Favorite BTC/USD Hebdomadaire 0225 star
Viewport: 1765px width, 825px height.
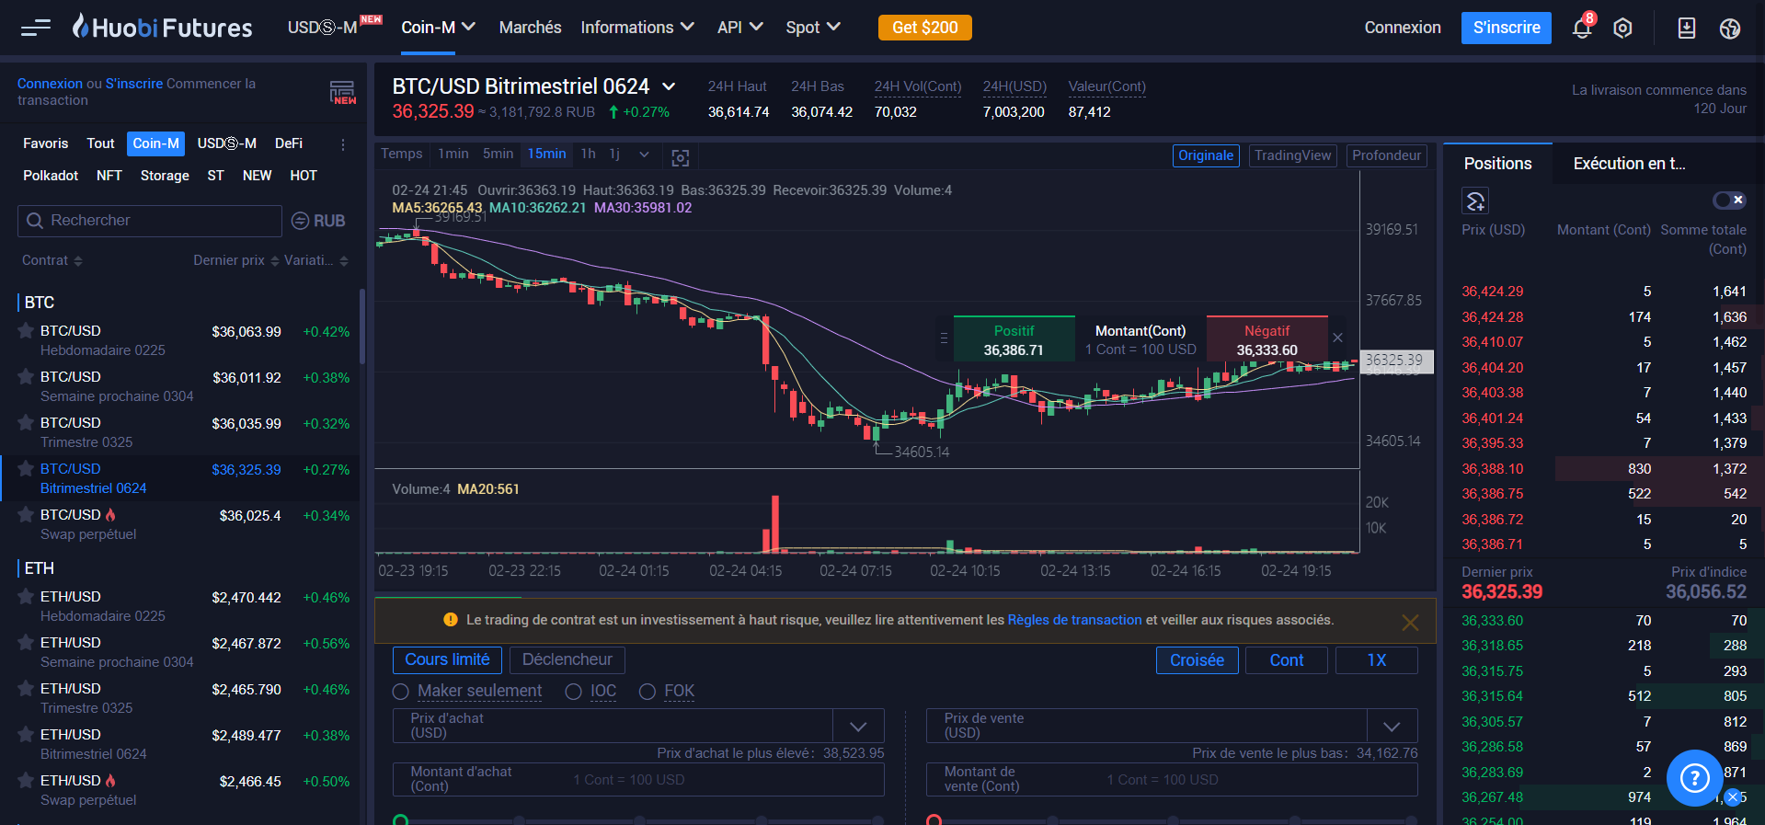26,330
